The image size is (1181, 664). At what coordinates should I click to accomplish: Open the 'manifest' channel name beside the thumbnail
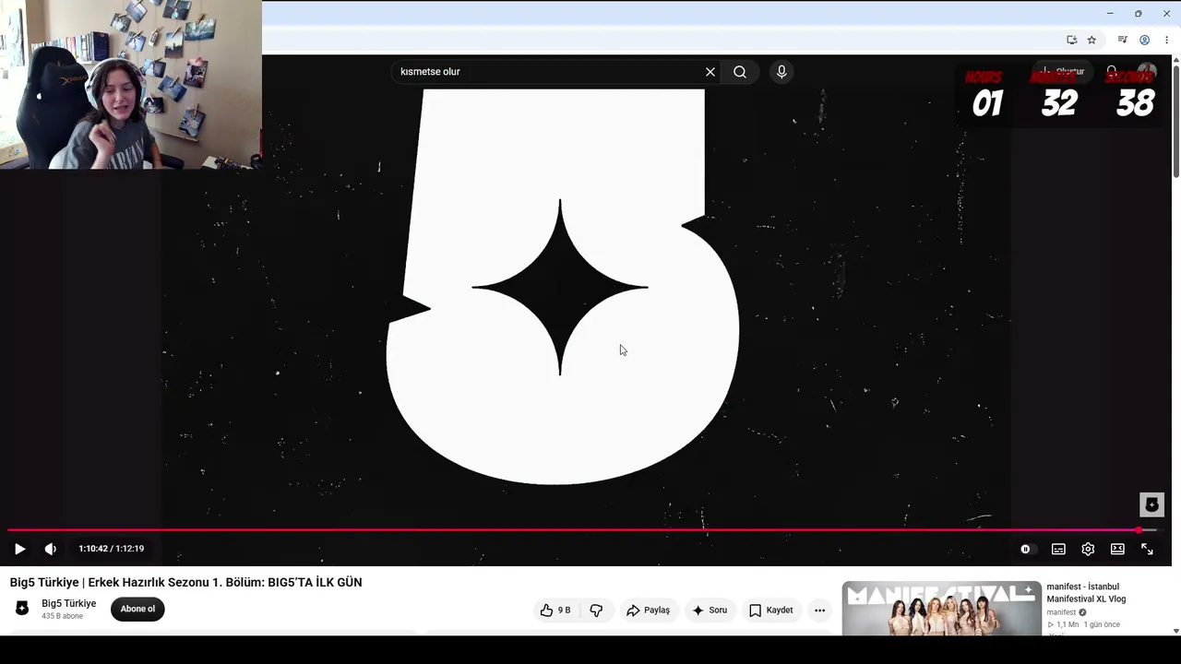1061,612
